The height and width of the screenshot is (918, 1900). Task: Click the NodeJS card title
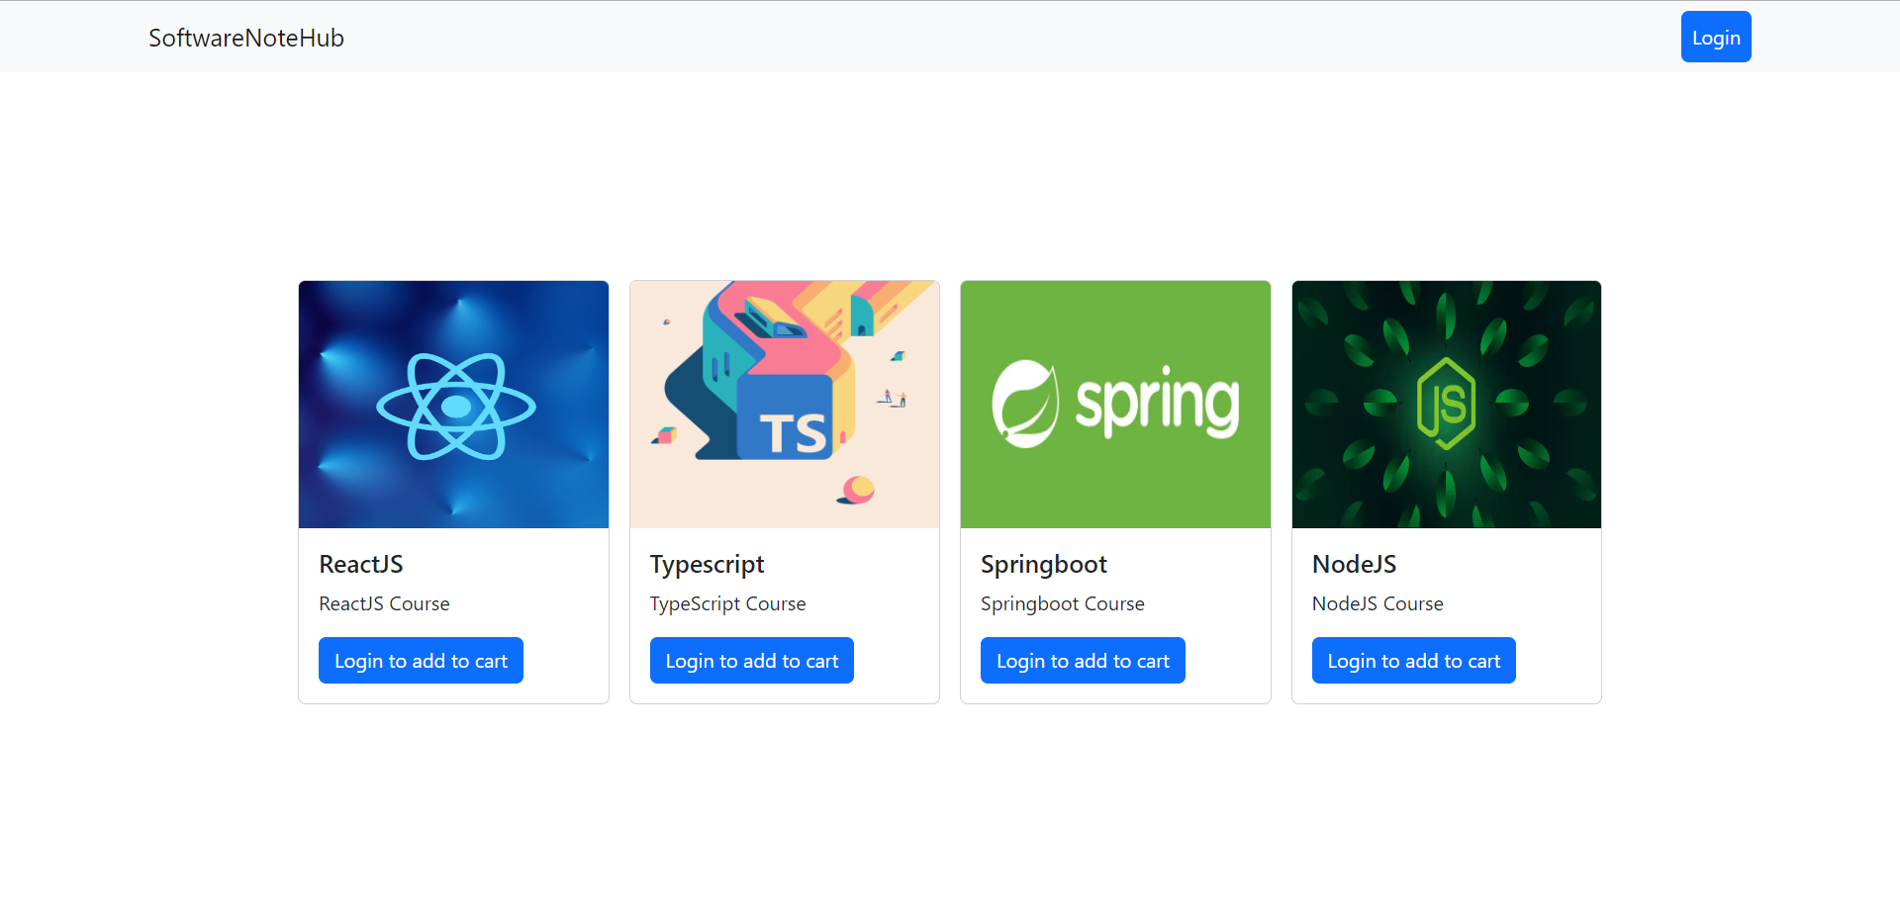click(1355, 564)
